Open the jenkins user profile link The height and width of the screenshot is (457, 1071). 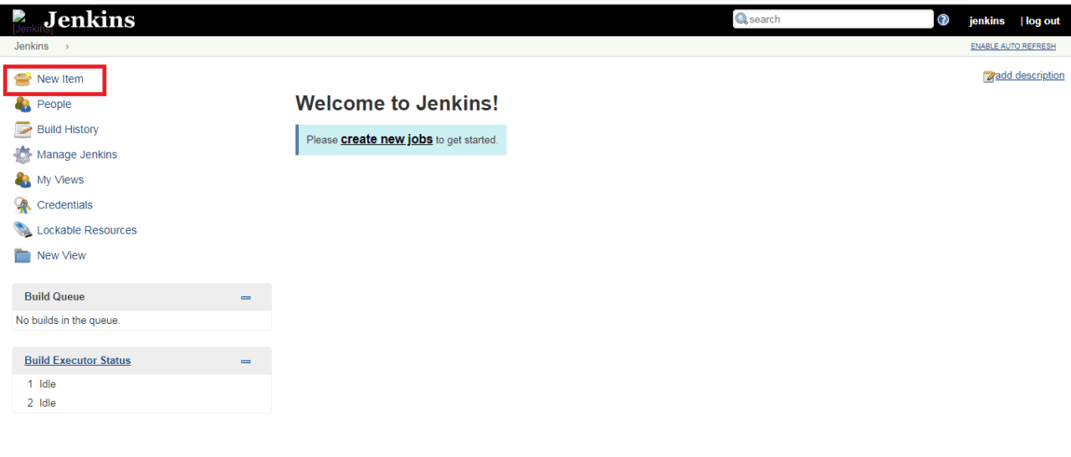point(986,21)
